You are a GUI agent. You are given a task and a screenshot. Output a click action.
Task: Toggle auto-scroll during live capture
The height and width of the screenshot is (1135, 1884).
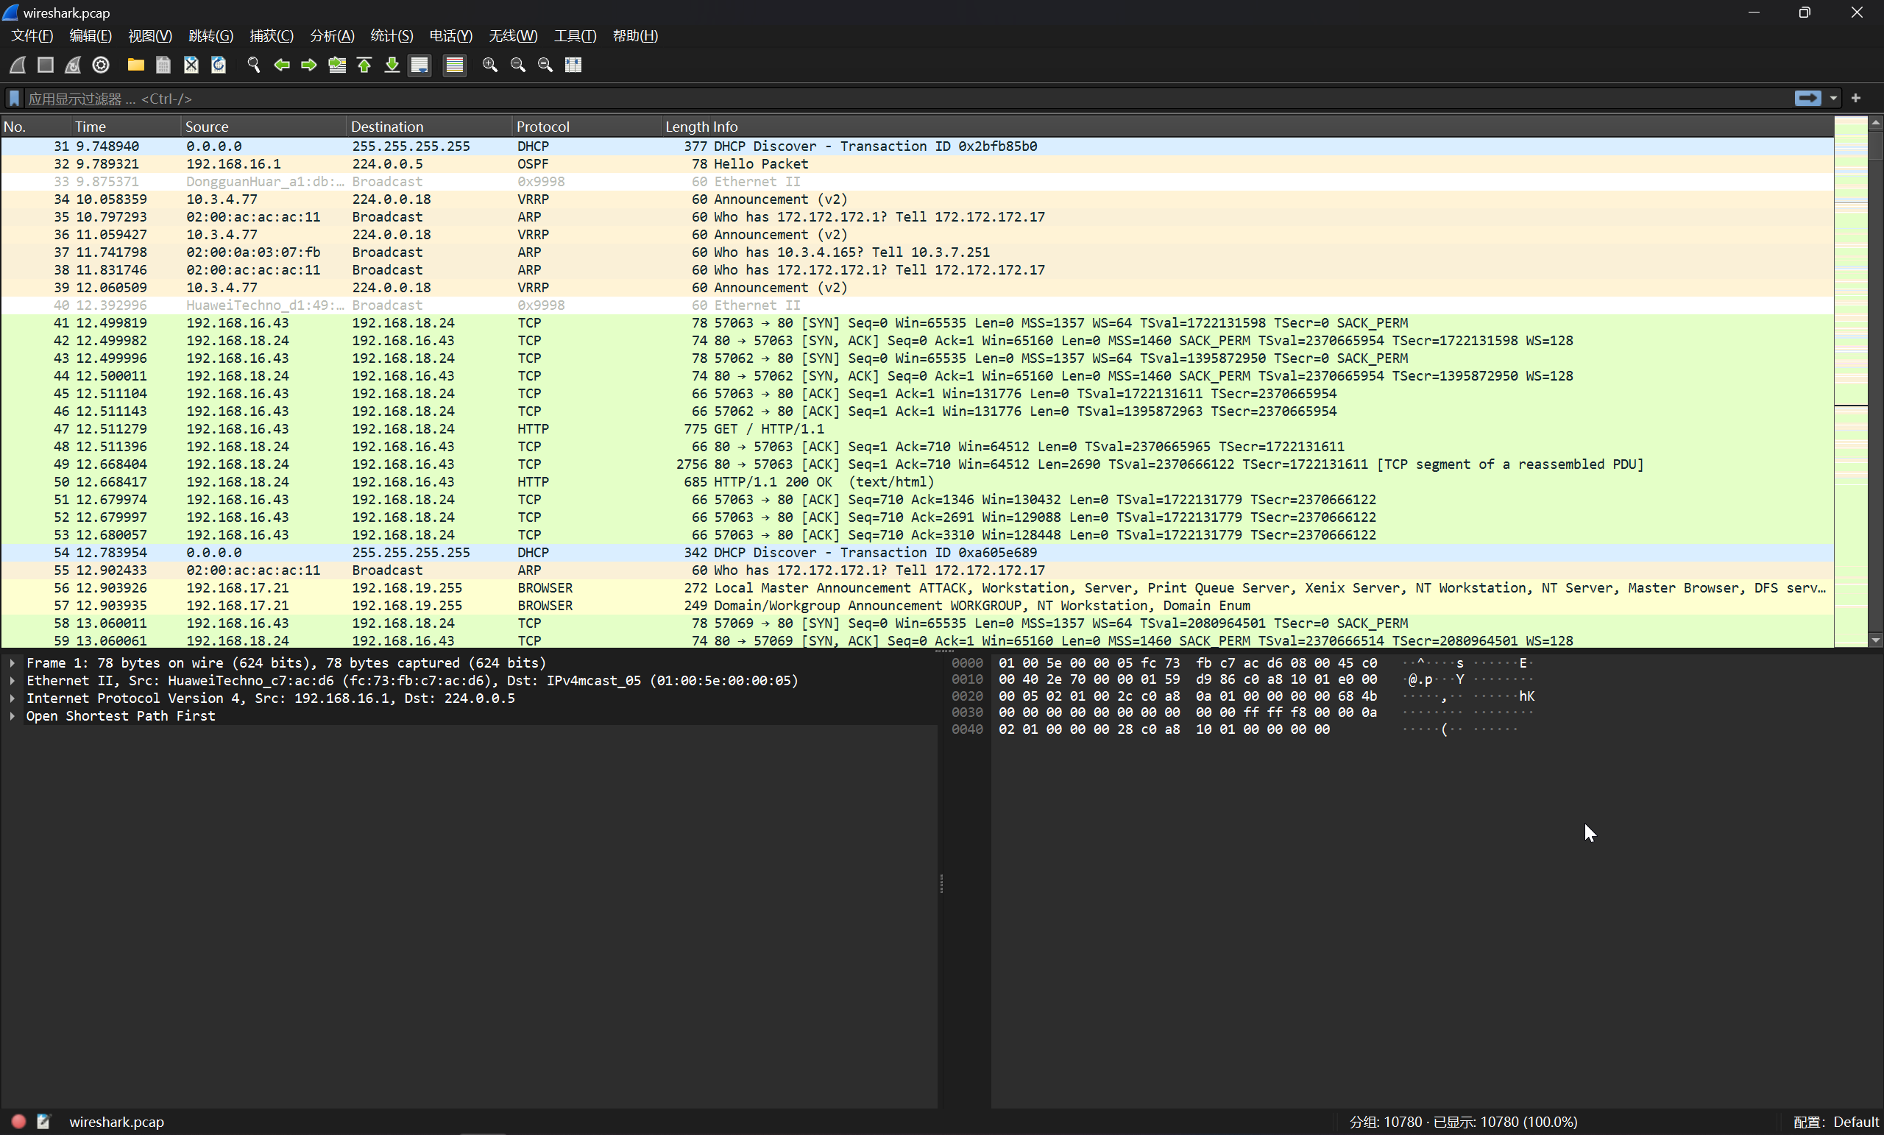(x=419, y=65)
